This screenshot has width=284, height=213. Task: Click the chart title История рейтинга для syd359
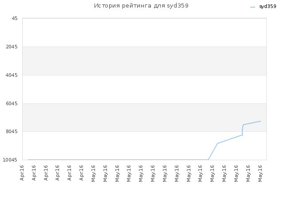pos(141,6)
